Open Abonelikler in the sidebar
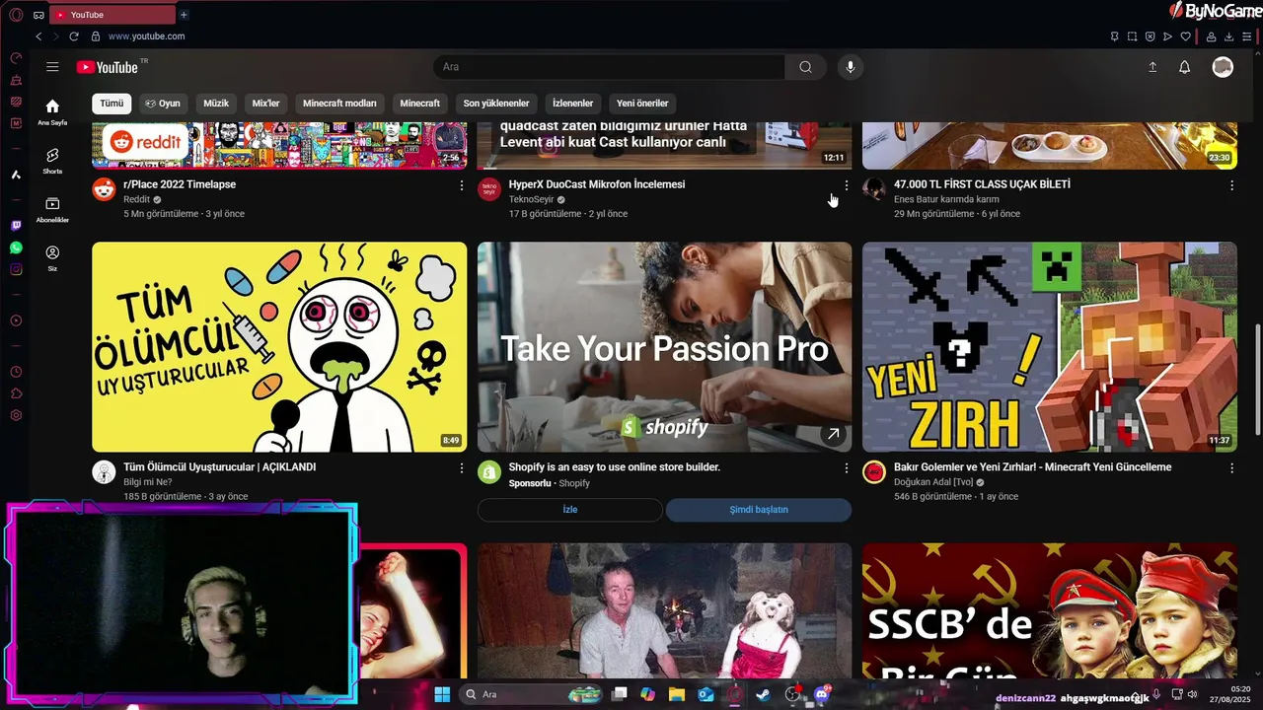Image resolution: width=1263 pixels, height=710 pixels. [x=52, y=209]
